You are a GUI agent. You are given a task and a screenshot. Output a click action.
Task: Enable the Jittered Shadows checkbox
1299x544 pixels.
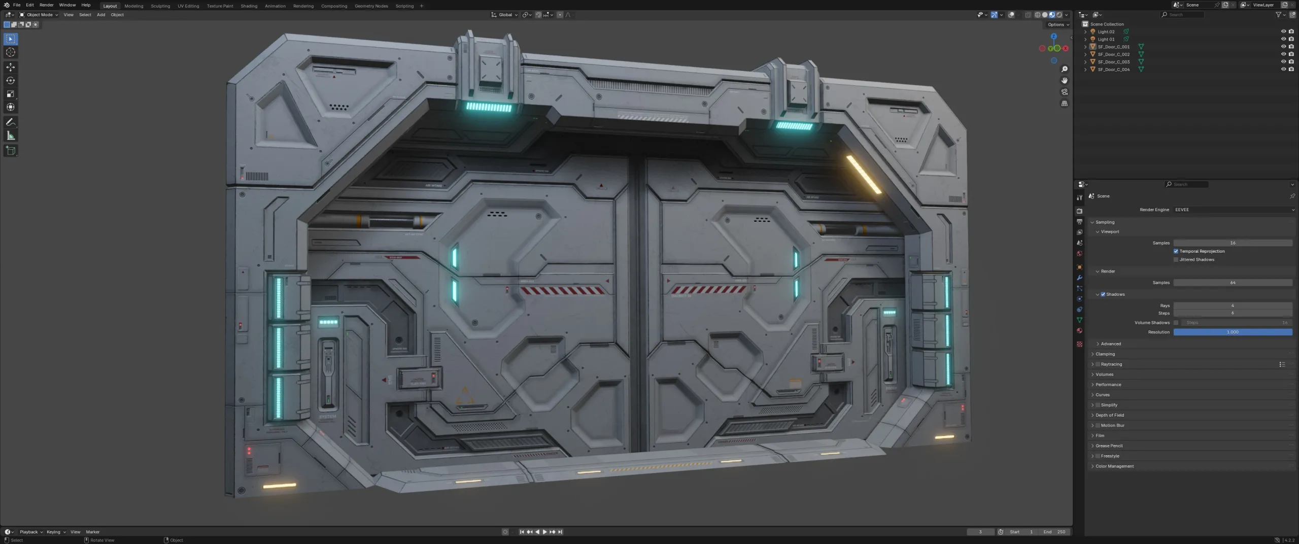click(x=1176, y=259)
